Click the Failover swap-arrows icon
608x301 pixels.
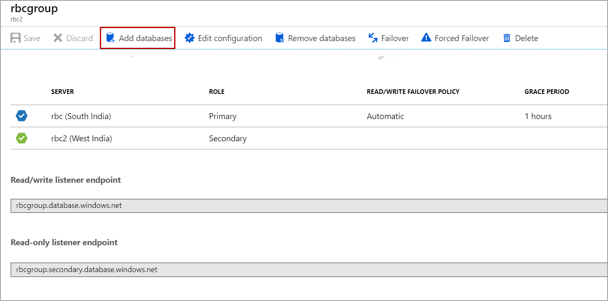pos(373,38)
